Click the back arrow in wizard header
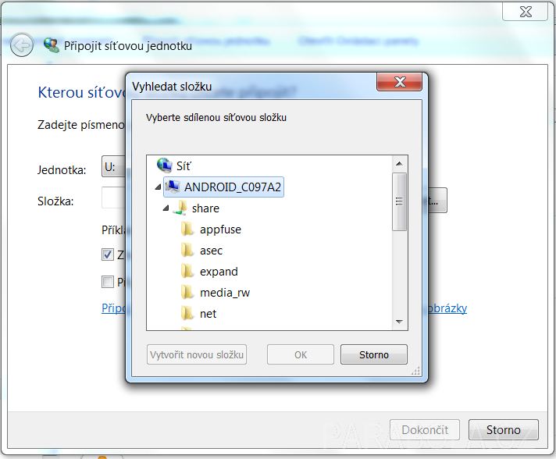This screenshot has height=459, width=556. (x=22, y=45)
